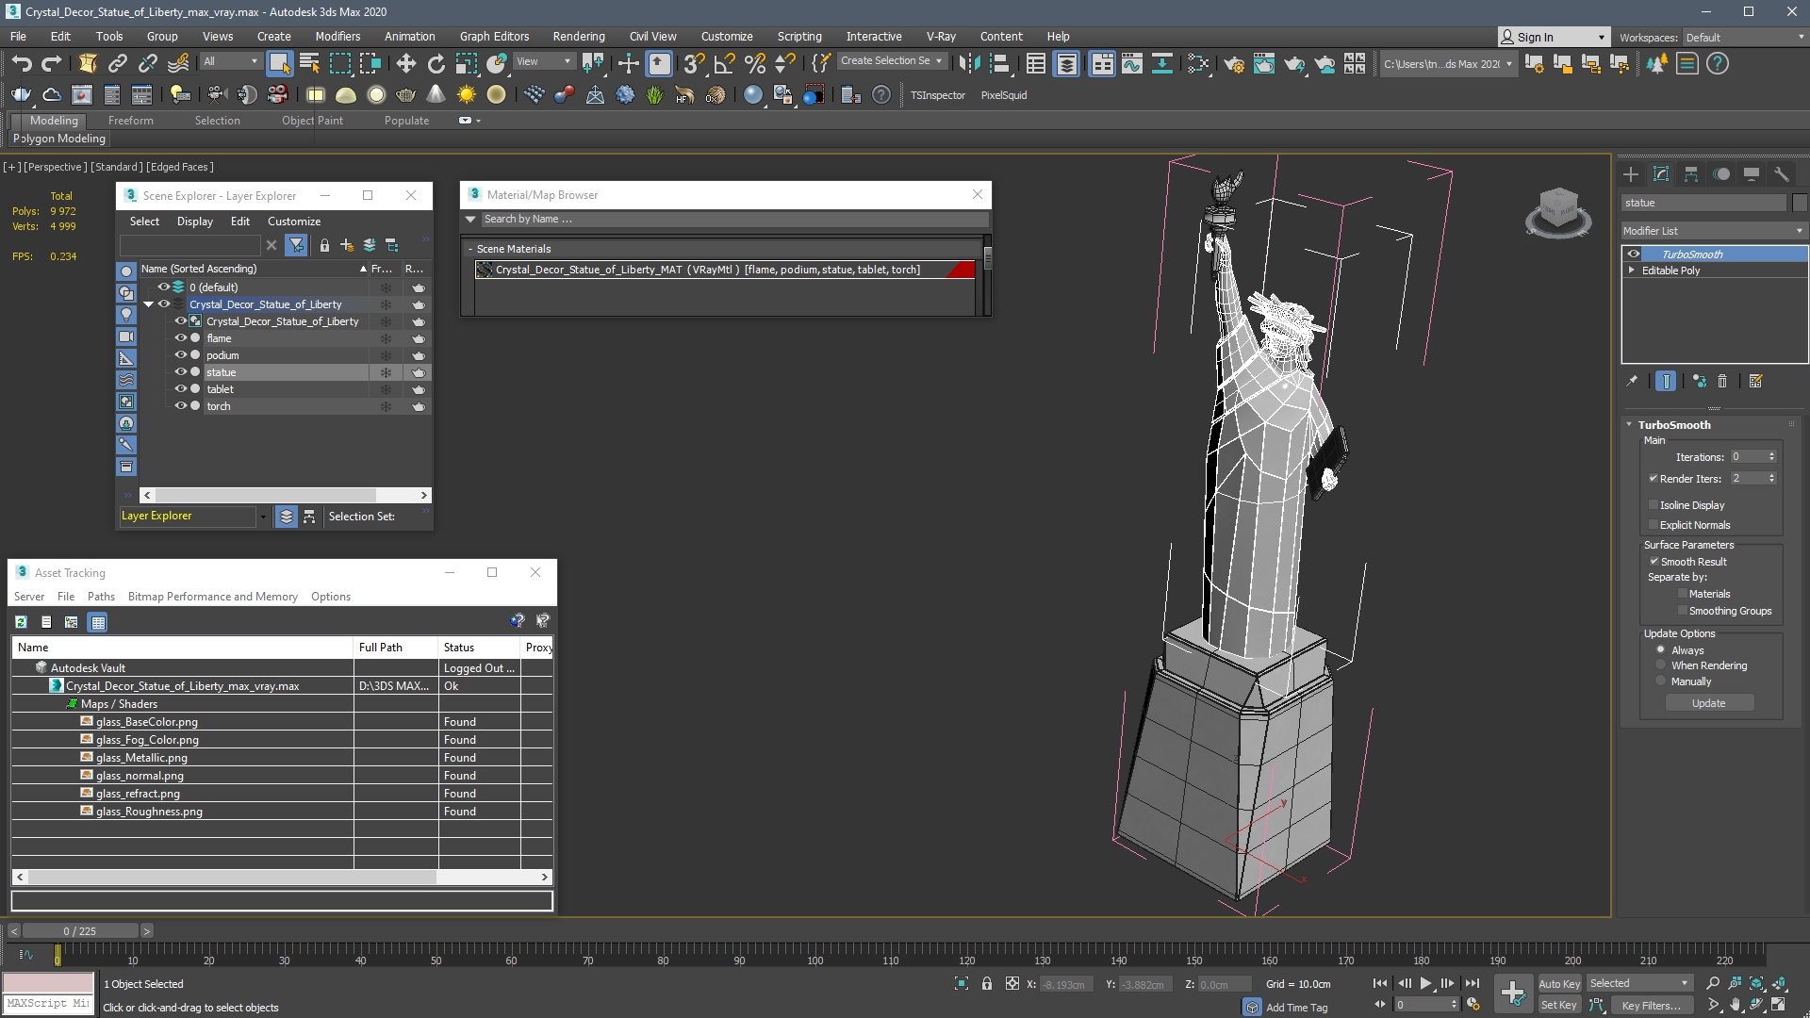The image size is (1810, 1018).
Task: Open the Hierarchy tab in command panel
Action: click(x=1691, y=174)
